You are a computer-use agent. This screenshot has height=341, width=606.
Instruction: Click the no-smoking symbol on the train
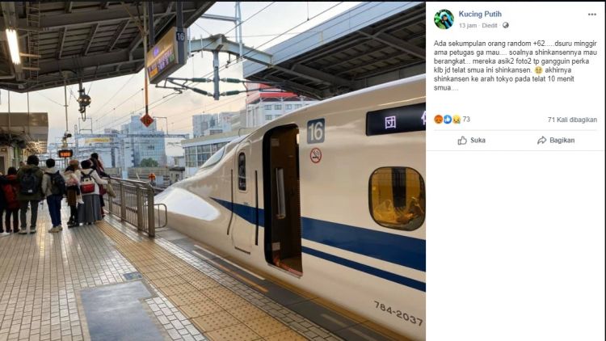click(316, 155)
